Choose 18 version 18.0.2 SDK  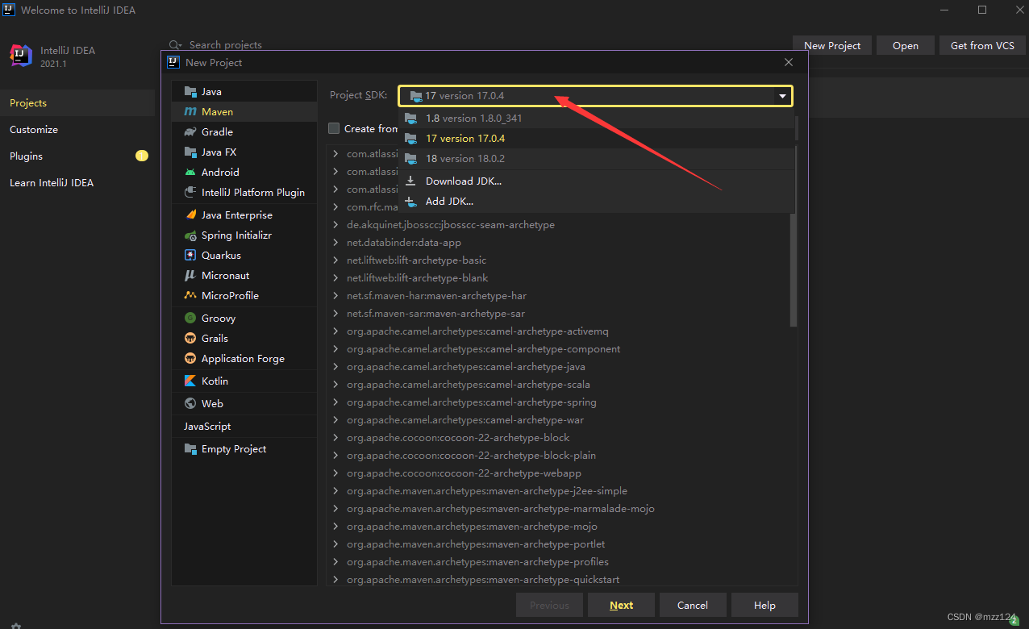(597, 158)
